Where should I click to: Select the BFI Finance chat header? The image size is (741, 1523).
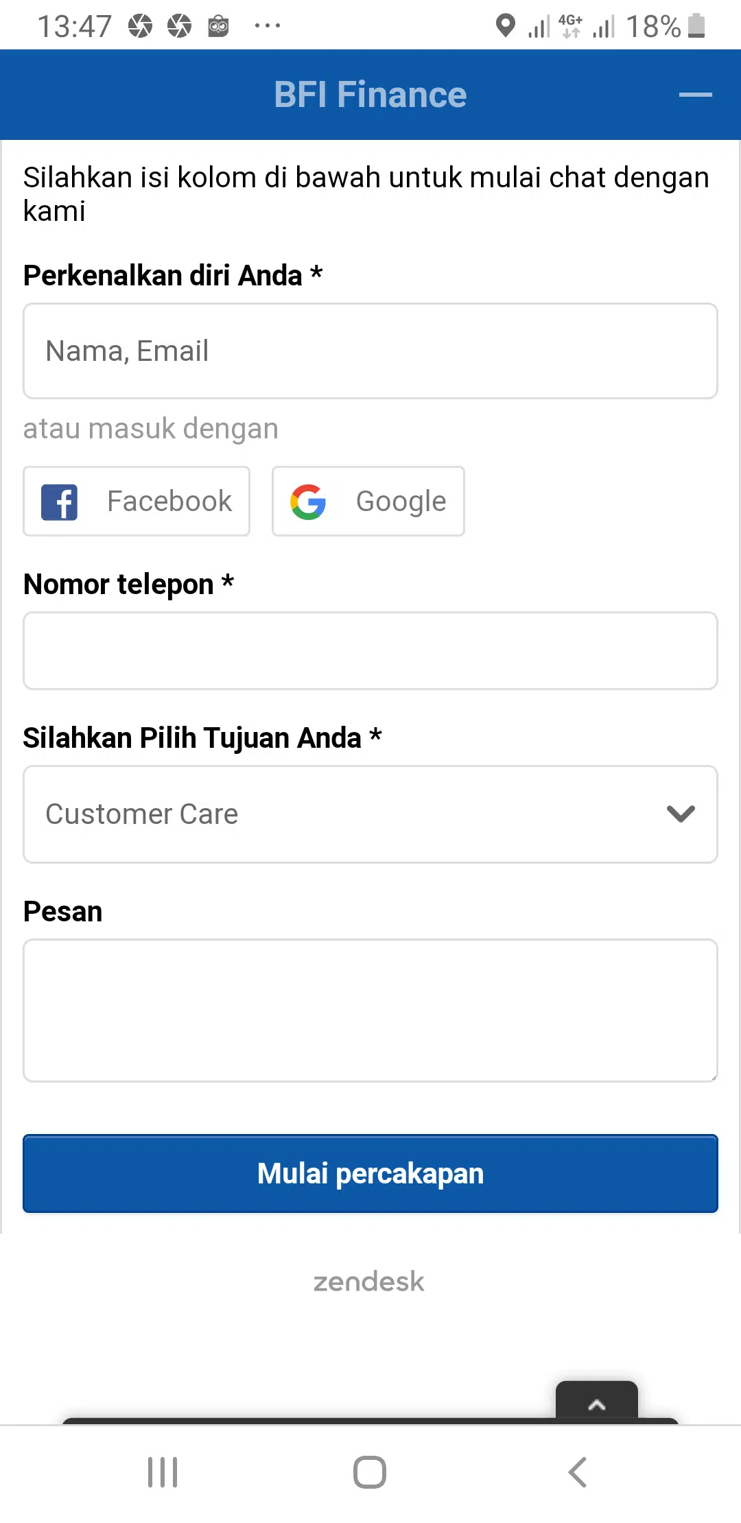[369, 94]
